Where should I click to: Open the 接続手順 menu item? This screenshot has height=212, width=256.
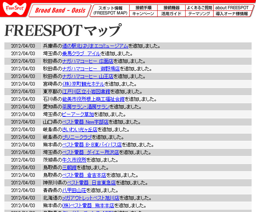click(143, 8)
